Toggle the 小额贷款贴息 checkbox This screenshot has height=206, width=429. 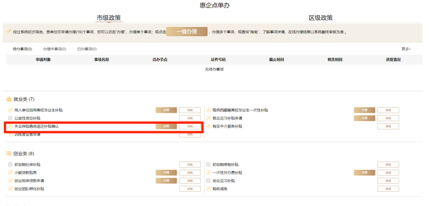(x=10, y=173)
